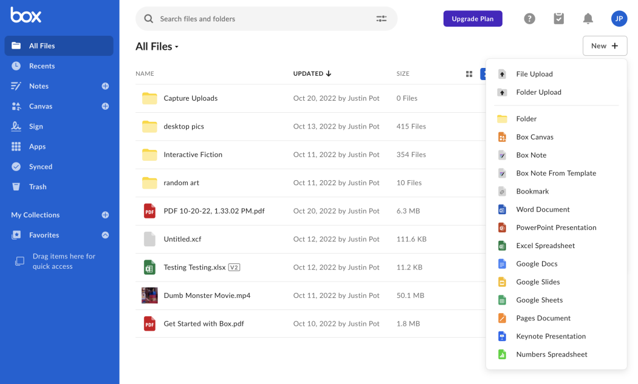The image size is (638, 384).
Task: Open the Interactive Fiction folder
Action: (x=193, y=155)
